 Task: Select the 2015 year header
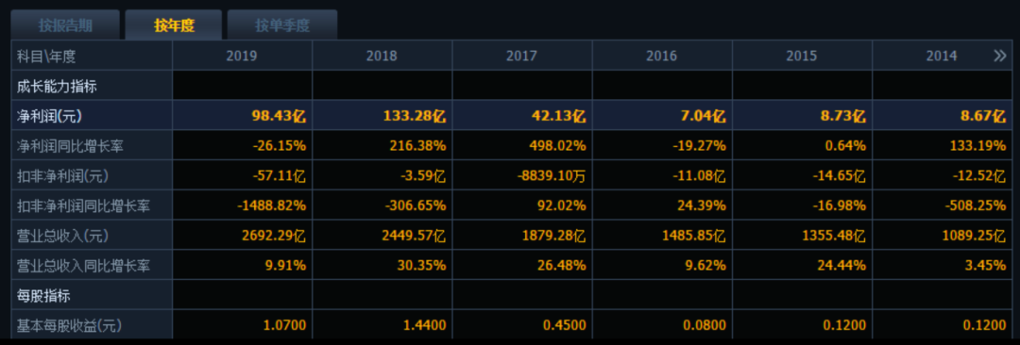tap(802, 56)
